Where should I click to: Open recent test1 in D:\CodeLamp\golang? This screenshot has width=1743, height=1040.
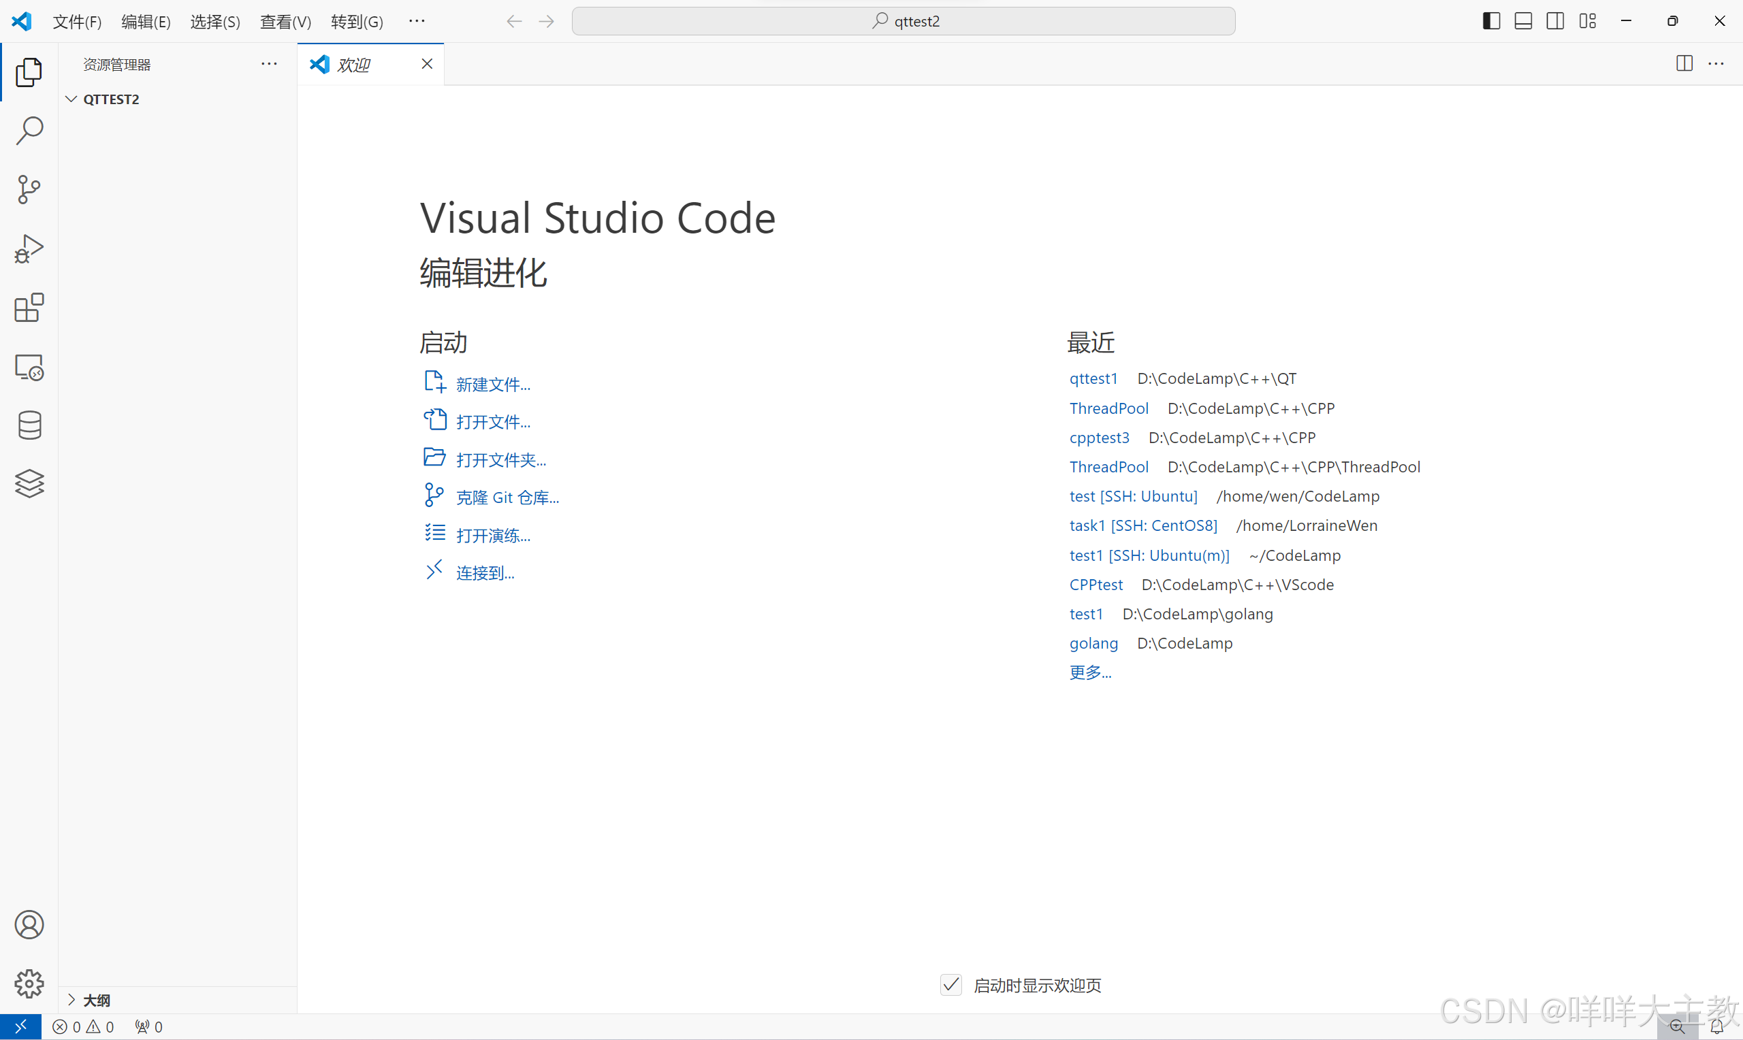tap(1085, 614)
